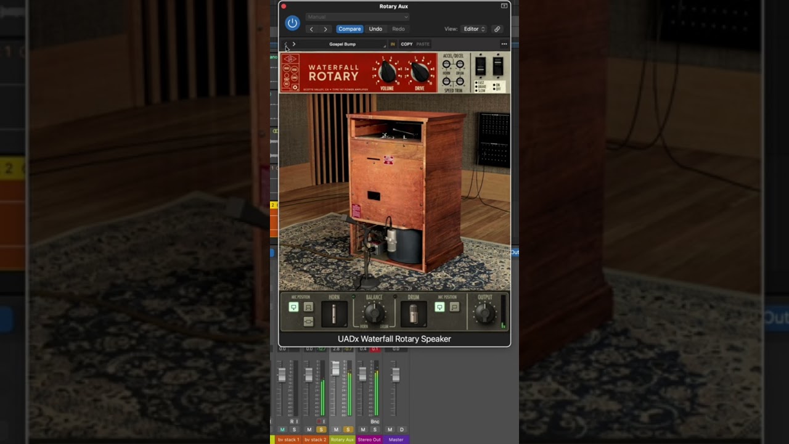The height and width of the screenshot is (444, 789).
Task: Mute the Rotary Aux channel
Action: pyautogui.click(x=336, y=429)
